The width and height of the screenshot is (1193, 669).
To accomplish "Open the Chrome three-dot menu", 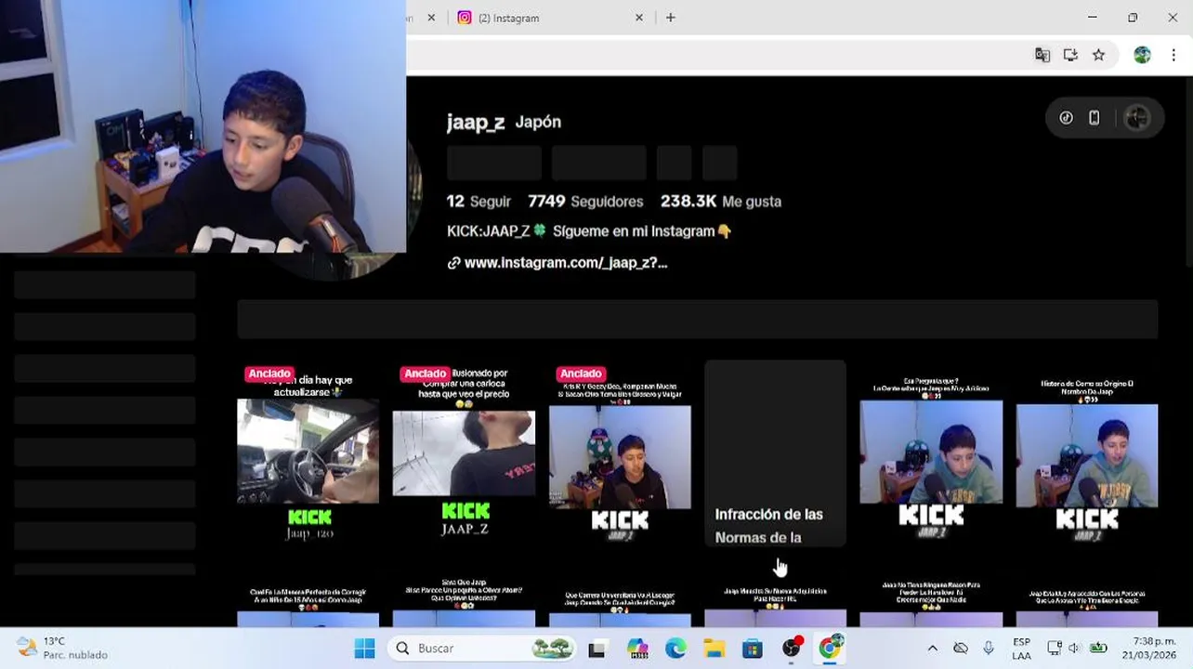I will (1173, 55).
